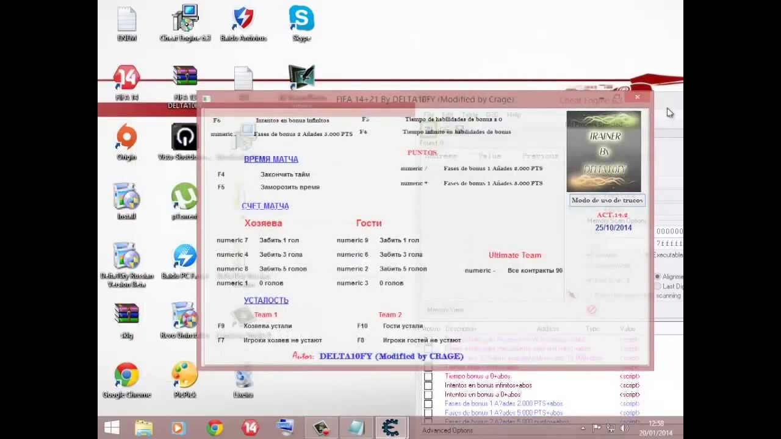Select the Last Digits radio button
The height and width of the screenshot is (439, 781).
click(657, 286)
